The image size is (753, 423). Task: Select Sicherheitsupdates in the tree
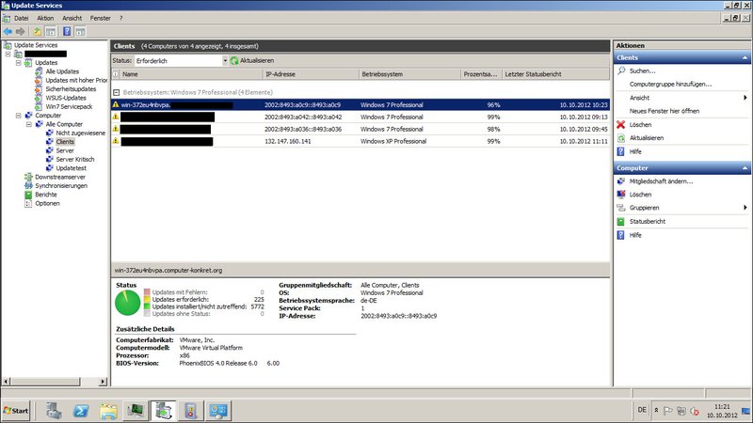pyautogui.click(x=71, y=89)
